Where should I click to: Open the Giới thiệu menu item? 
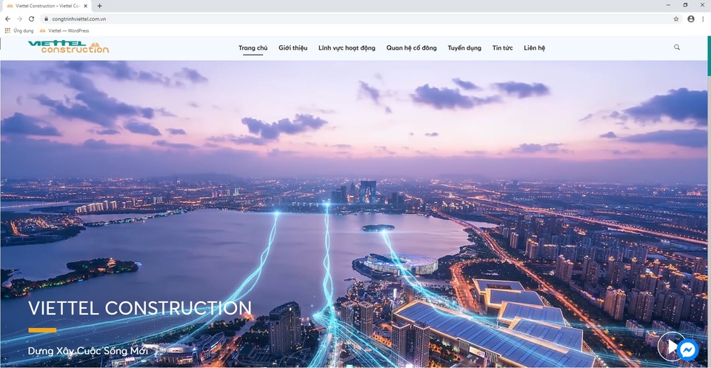293,48
